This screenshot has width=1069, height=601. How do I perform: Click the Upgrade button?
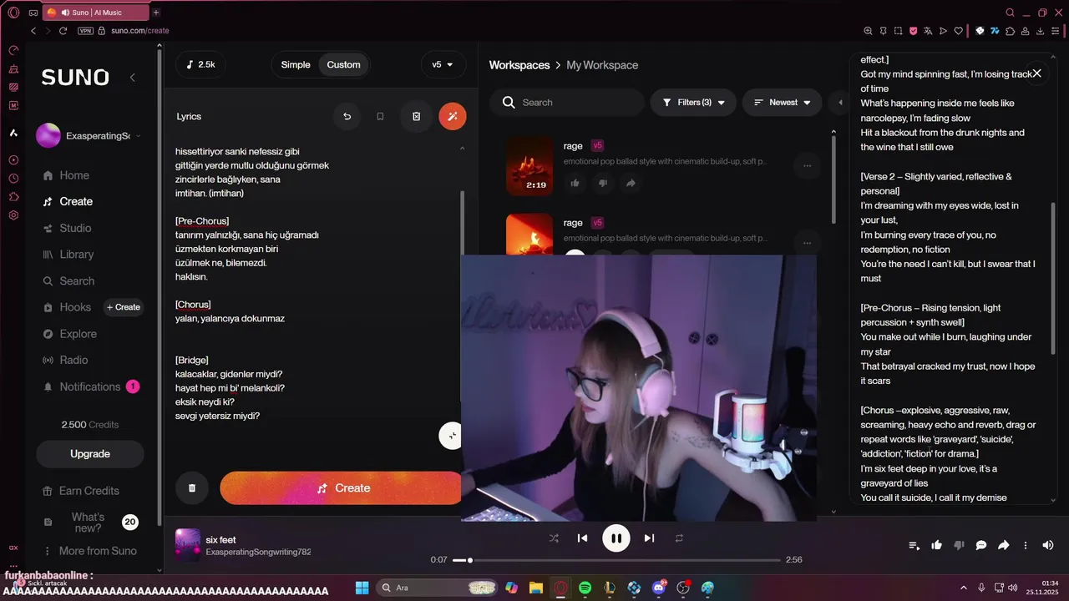[x=90, y=454]
